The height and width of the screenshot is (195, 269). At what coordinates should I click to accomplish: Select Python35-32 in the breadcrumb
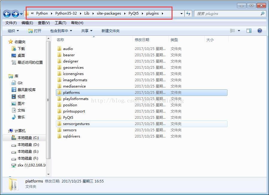66,13
